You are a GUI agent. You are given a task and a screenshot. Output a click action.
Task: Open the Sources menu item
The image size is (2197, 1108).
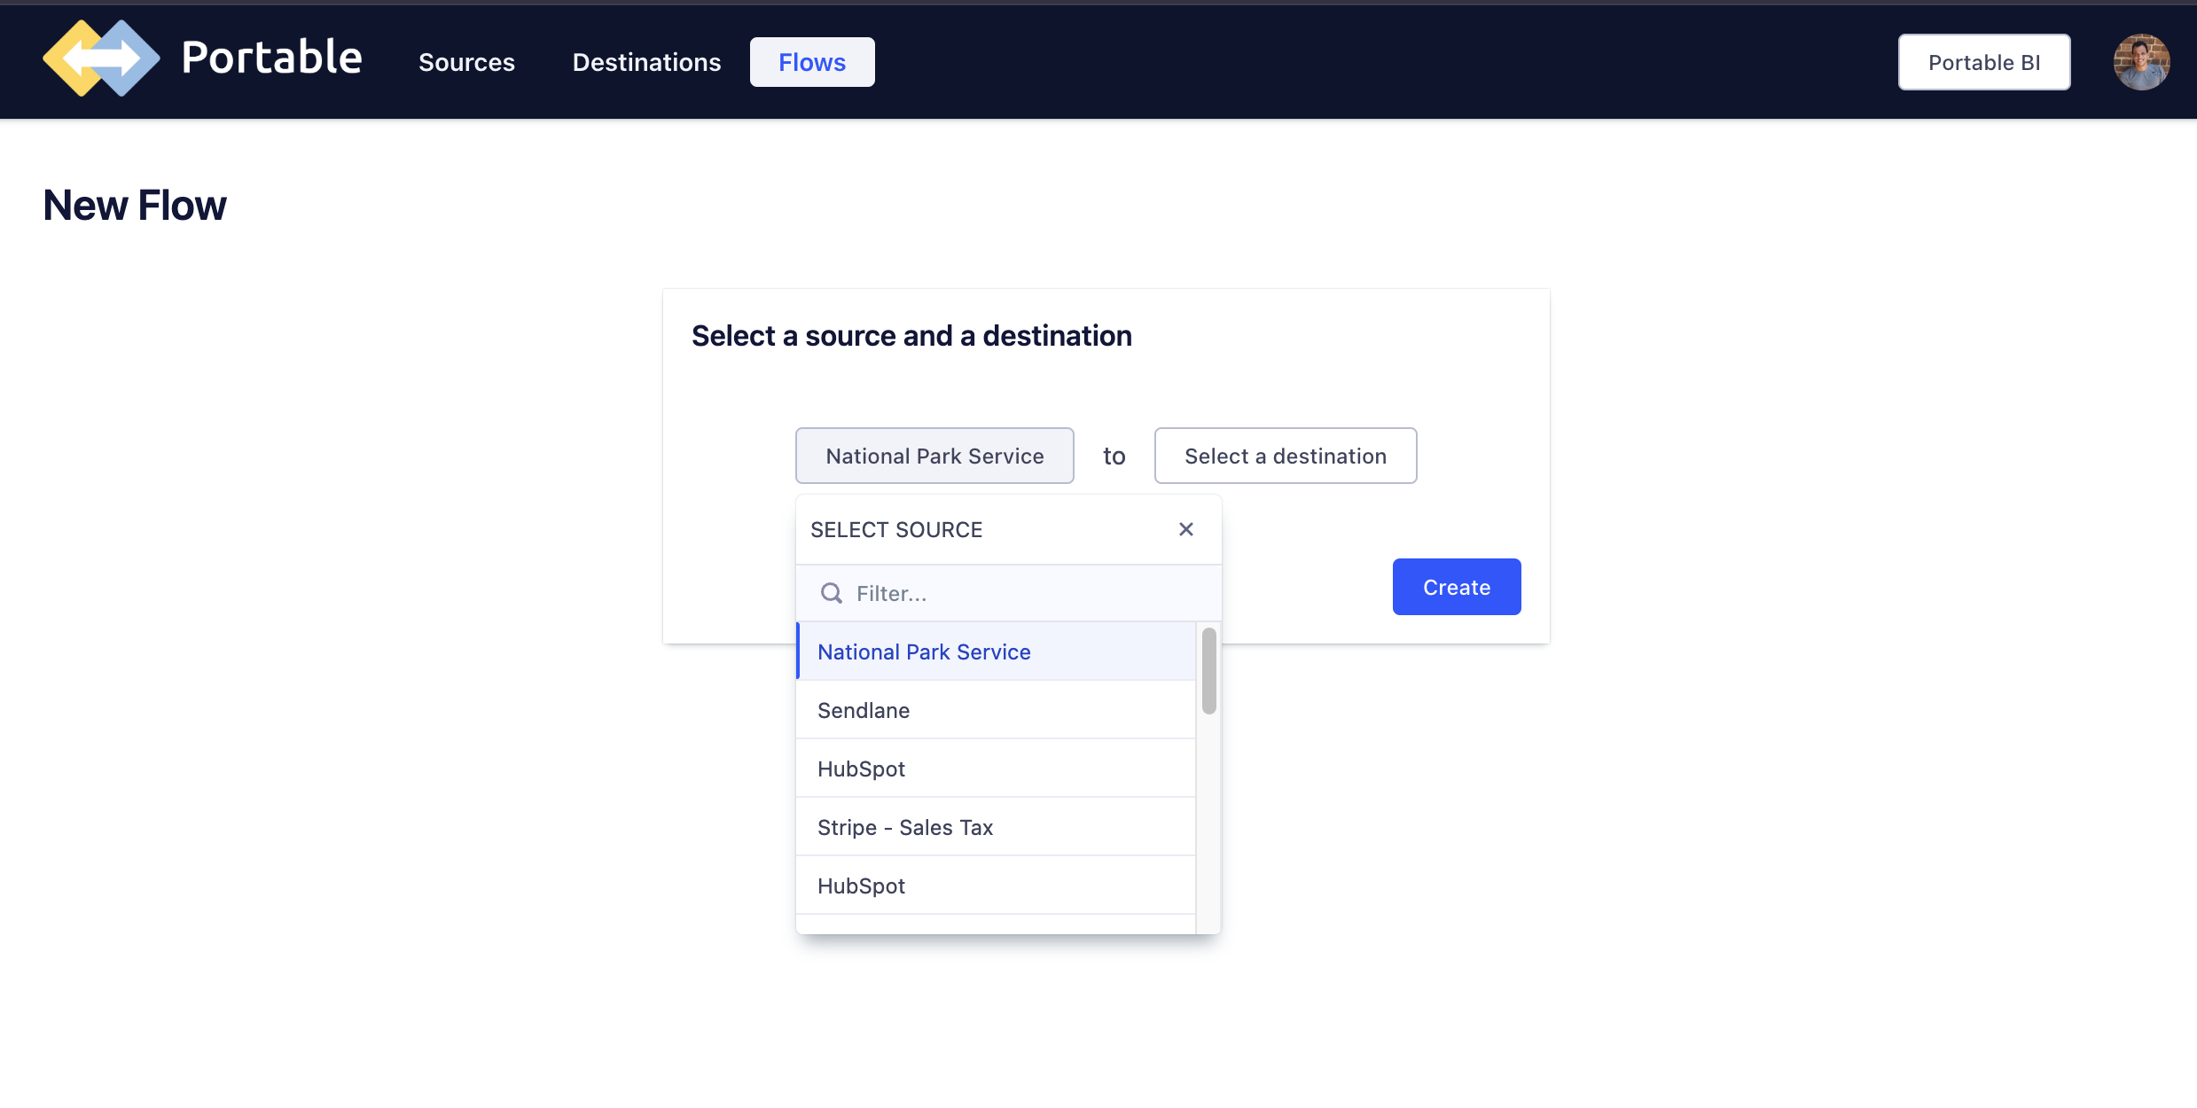466,61
